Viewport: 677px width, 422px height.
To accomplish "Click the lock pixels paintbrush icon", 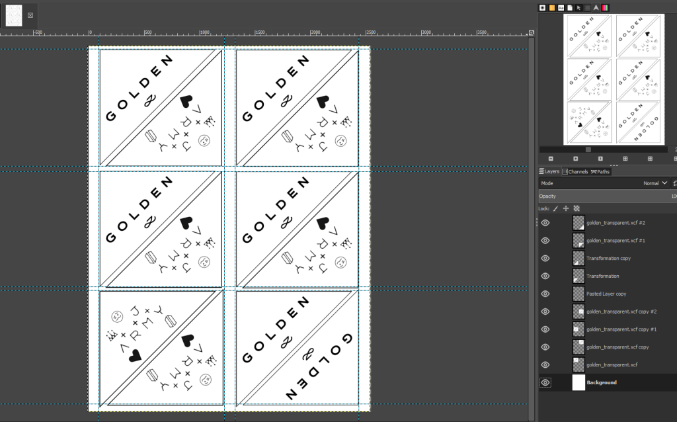I will click(555, 208).
